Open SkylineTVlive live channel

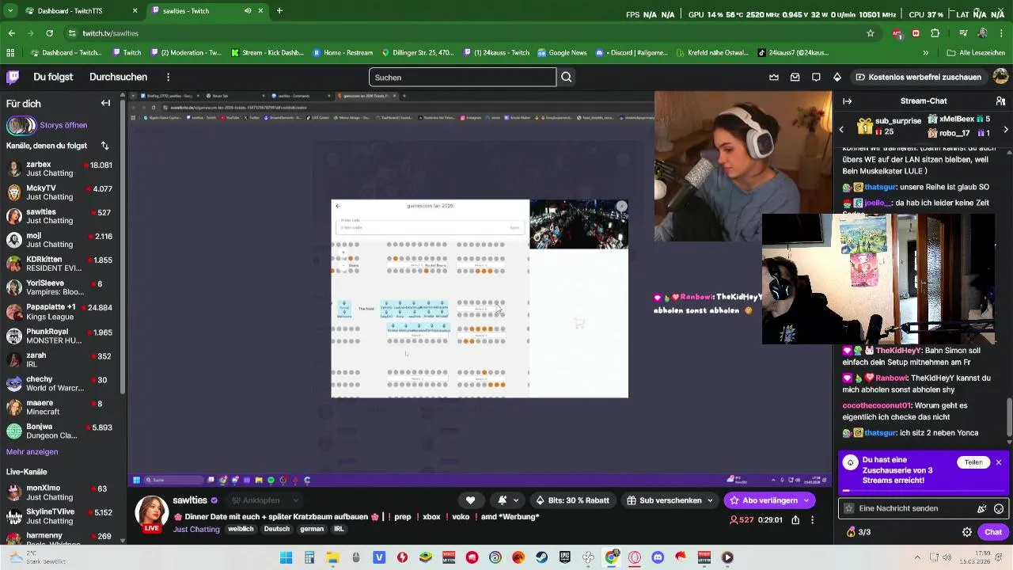point(60,516)
